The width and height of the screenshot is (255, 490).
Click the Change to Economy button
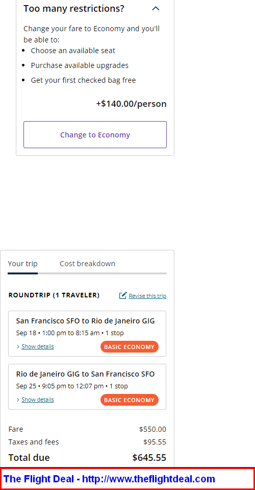click(95, 135)
